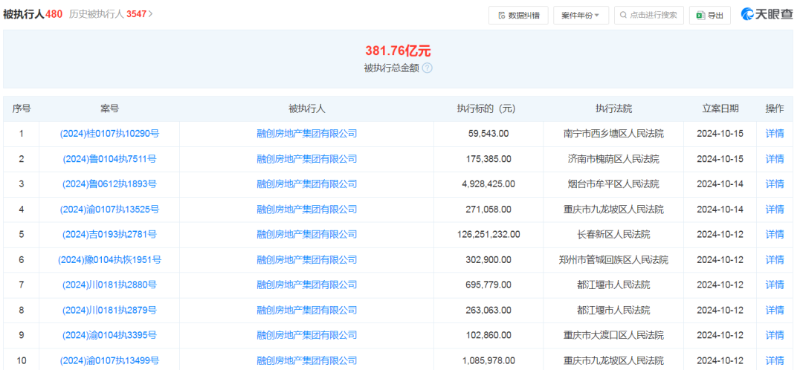The height and width of the screenshot is (370, 803).
Task: Click the 数据纠错 data correction button
Action: coord(518,16)
